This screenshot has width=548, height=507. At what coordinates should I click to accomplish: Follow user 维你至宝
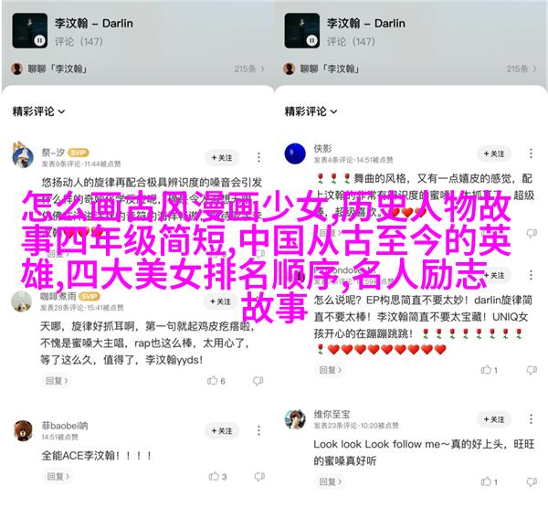(x=494, y=419)
